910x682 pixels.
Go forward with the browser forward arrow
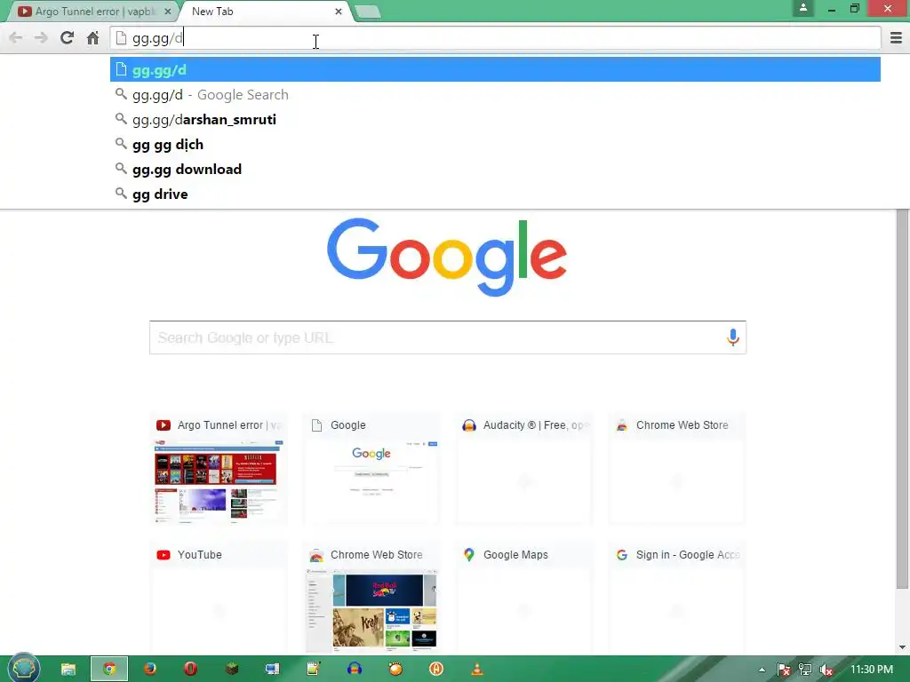point(41,38)
